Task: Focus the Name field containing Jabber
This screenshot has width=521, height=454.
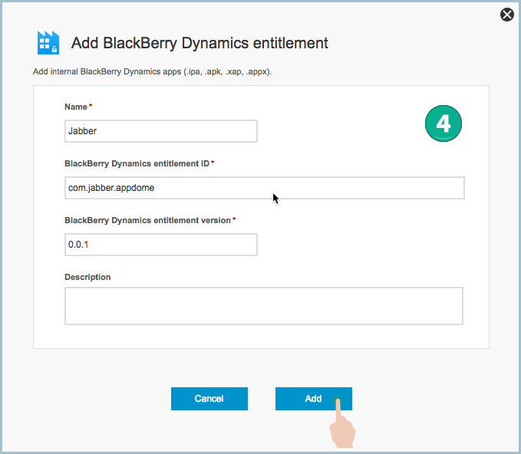Action: (161, 131)
